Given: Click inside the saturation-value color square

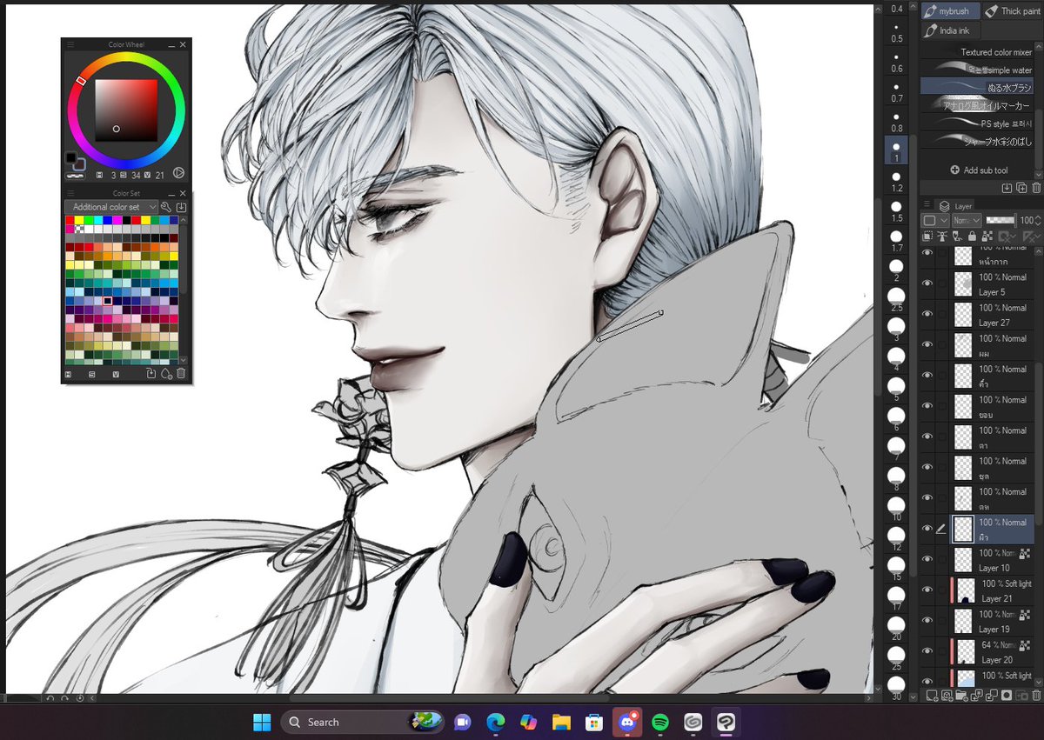Looking at the screenshot, I should coord(126,110).
